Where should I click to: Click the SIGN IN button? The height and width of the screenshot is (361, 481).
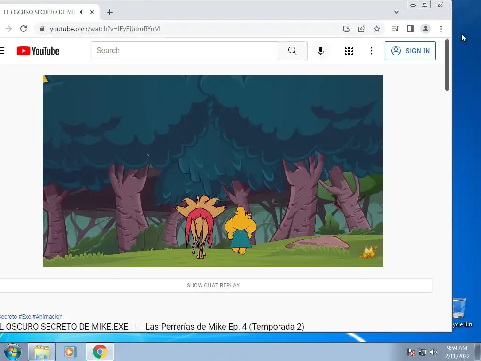point(410,51)
